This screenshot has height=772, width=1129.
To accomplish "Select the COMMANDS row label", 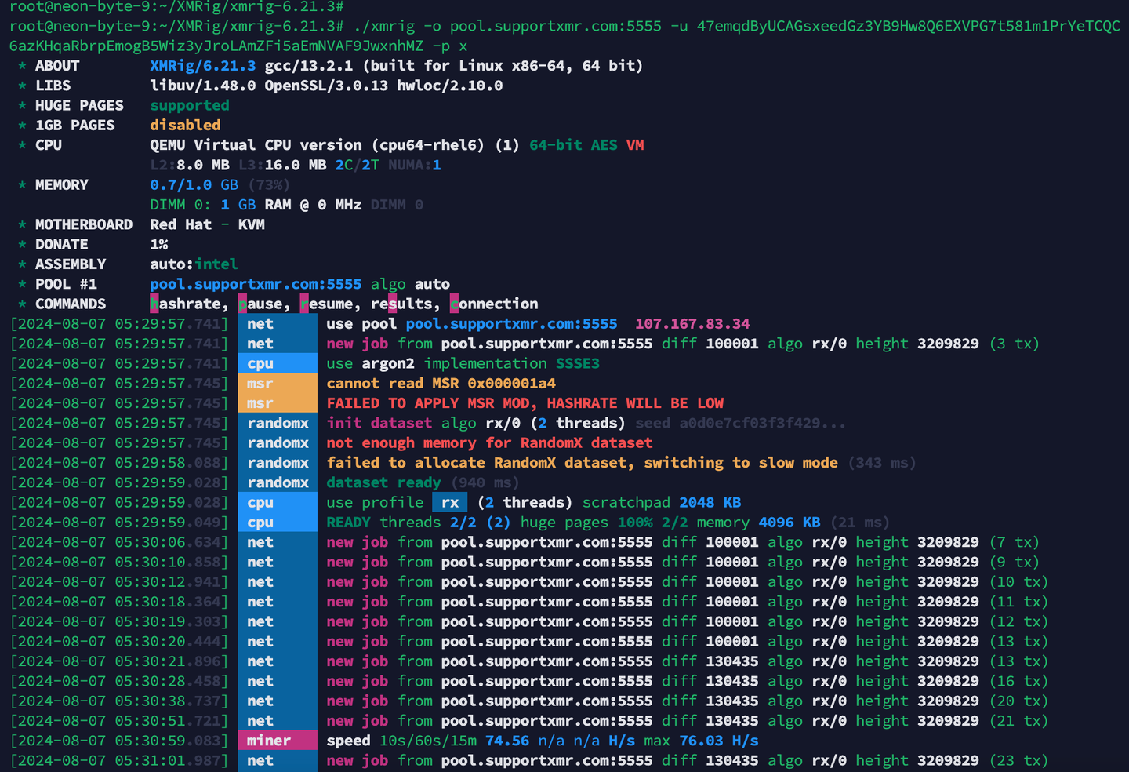I will (70, 304).
